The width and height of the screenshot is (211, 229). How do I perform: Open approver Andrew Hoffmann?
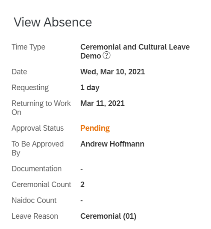click(x=112, y=144)
